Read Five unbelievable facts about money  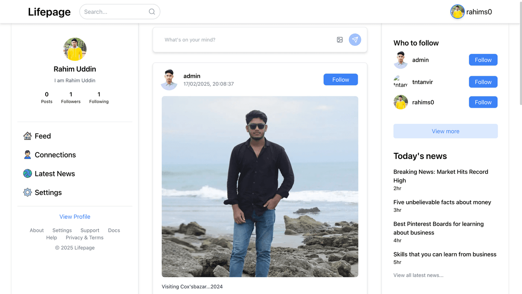click(442, 202)
